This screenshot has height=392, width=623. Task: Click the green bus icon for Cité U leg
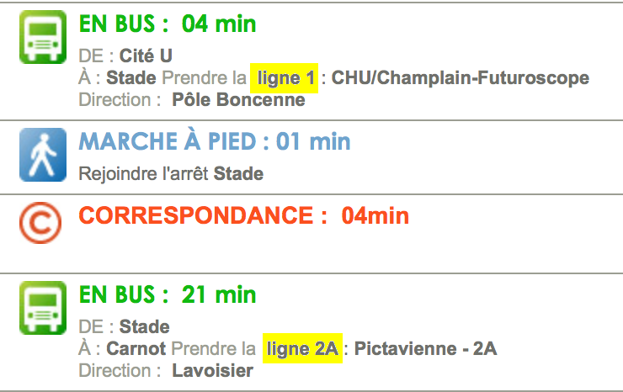point(43,37)
